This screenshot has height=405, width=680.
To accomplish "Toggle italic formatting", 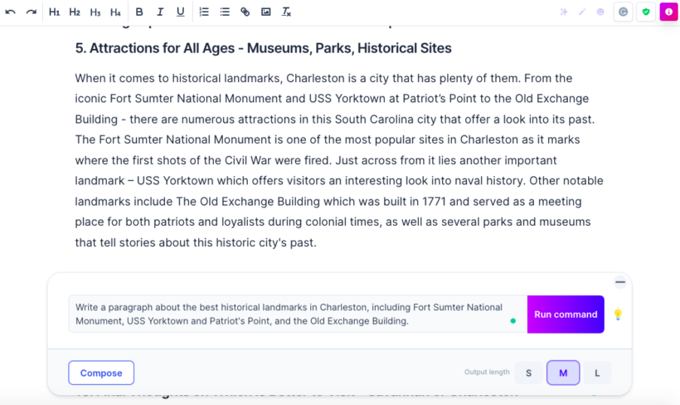I will pyautogui.click(x=159, y=12).
